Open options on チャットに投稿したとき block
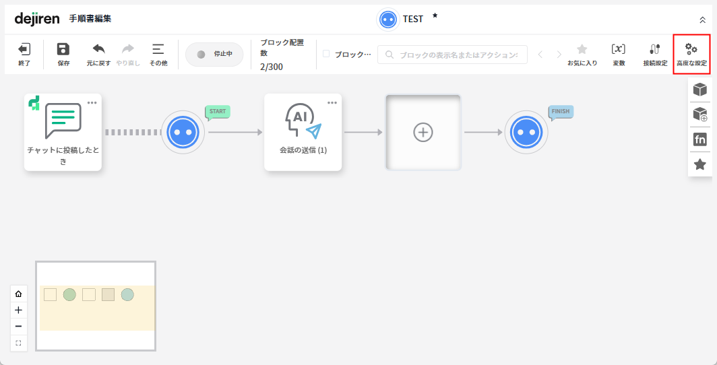 (x=92, y=102)
